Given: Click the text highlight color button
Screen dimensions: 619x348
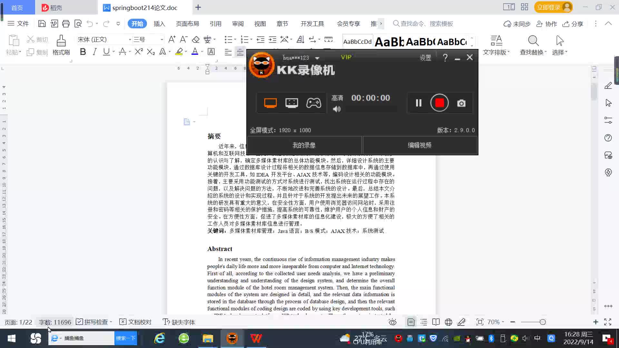Looking at the screenshot, I should (179, 52).
